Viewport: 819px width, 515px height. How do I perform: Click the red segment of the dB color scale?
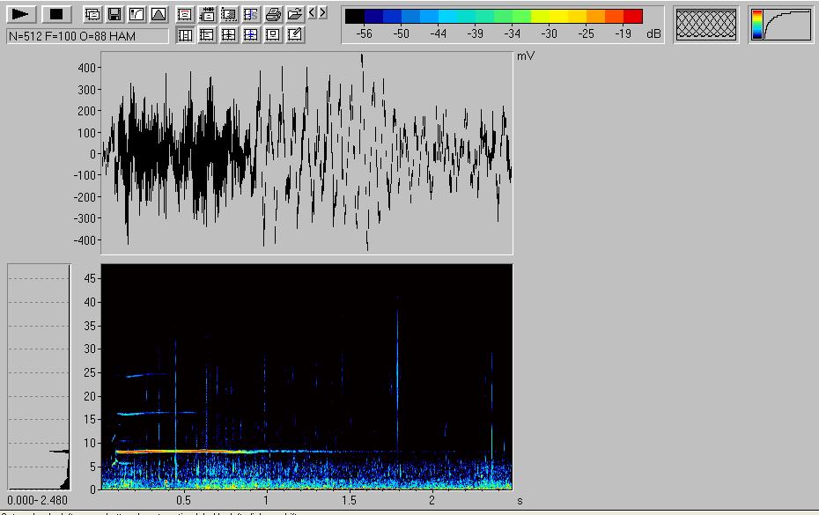pyautogui.click(x=632, y=16)
